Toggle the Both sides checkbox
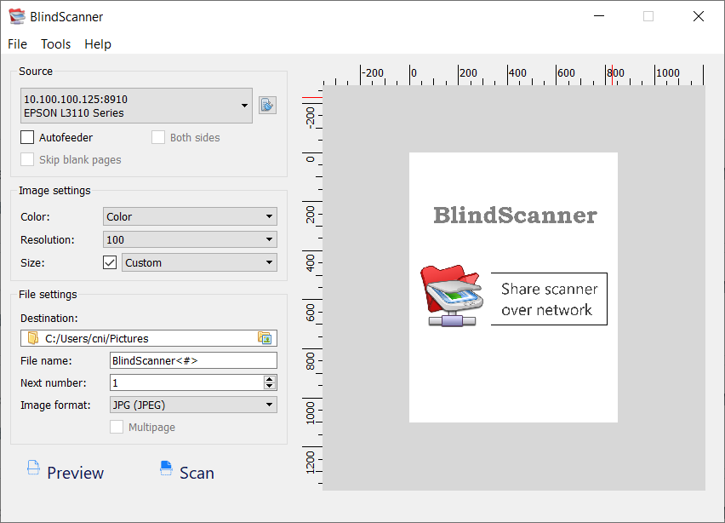The width and height of the screenshot is (725, 523). pos(158,137)
